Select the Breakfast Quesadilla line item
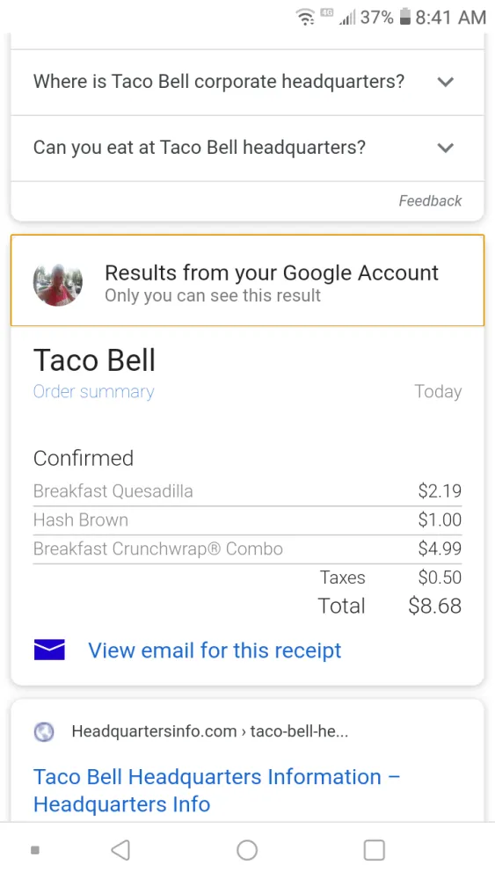 (x=247, y=491)
